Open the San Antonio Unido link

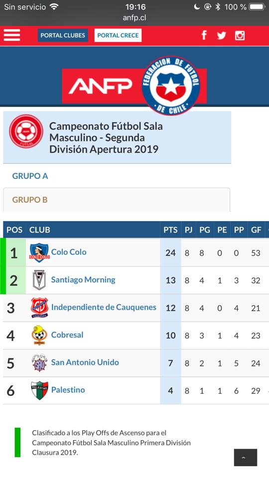[85, 362]
